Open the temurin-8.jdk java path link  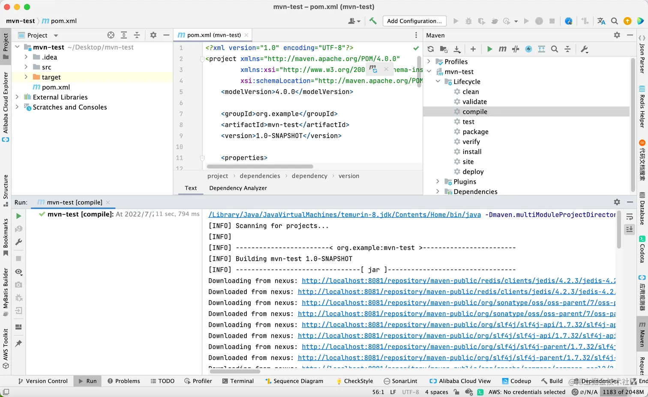(345, 214)
